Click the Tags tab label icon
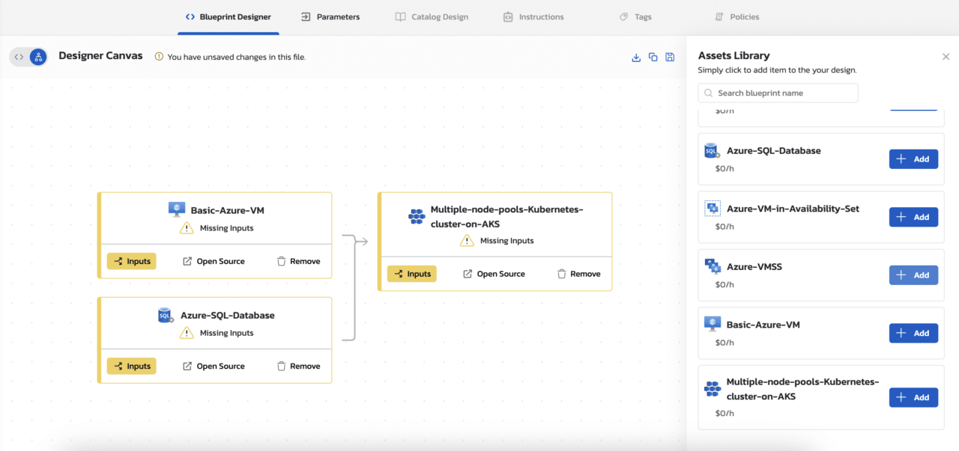The width and height of the screenshot is (959, 451). pyautogui.click(x=623, y=16)
